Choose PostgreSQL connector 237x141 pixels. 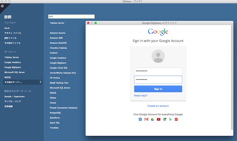(55, 113)
